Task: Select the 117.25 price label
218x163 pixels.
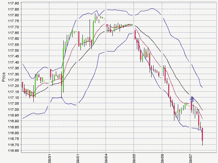Action: [14, 80]
